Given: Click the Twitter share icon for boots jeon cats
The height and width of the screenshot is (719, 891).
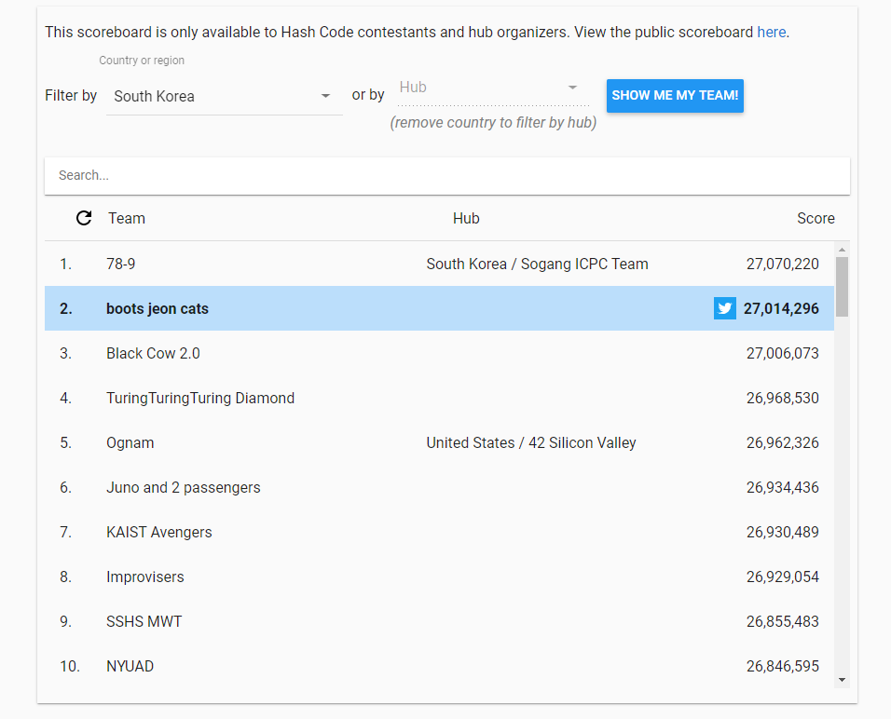Looking at the screenshot, I should (724, 308).
